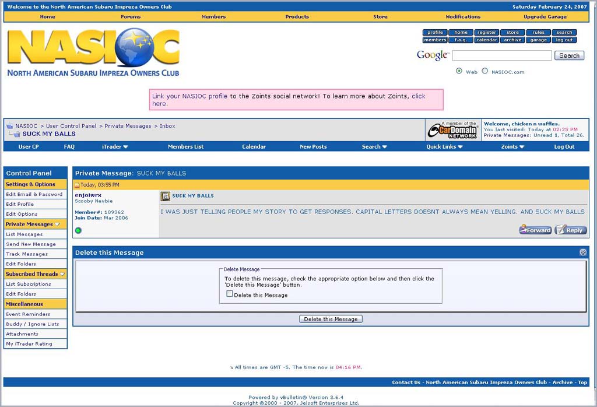Click the Forward message icon button
Viewport: 597px width, 407px height.
pos(535,230)
